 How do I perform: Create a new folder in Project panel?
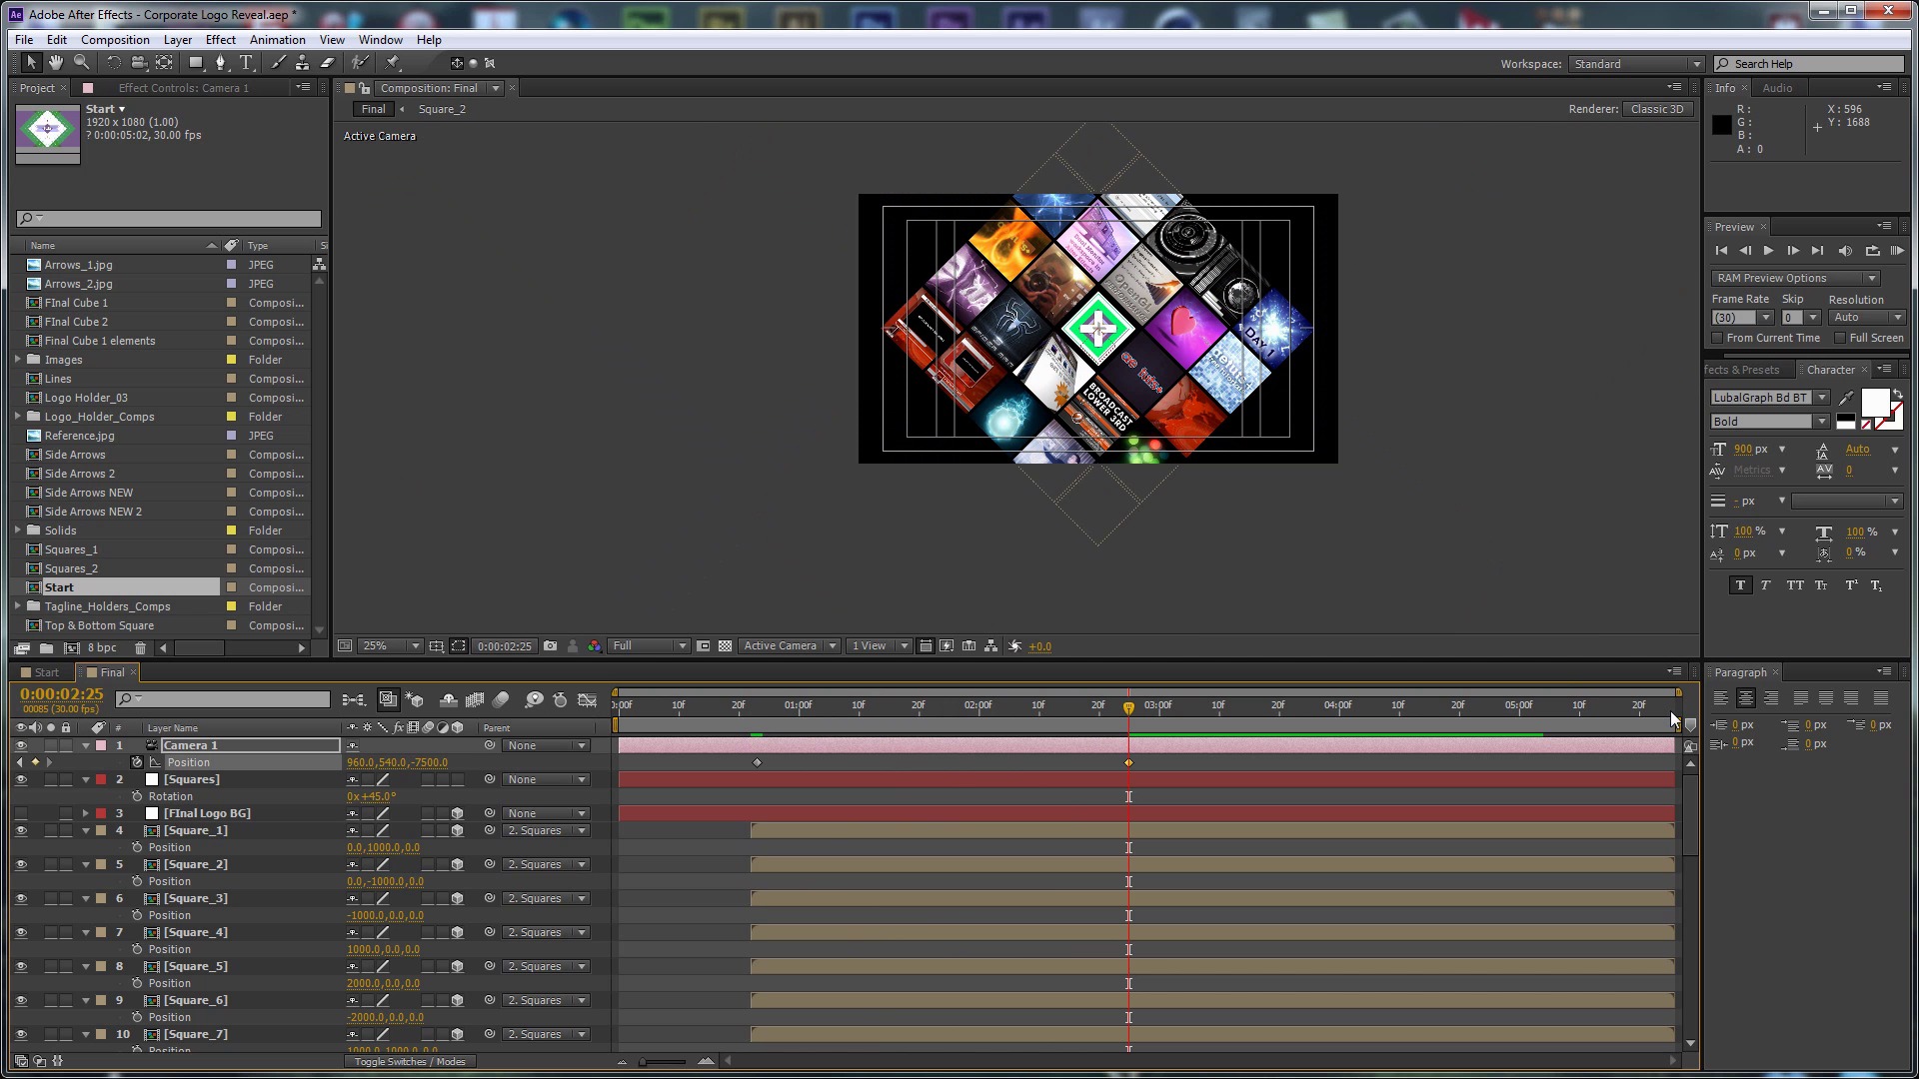(46, 648)
